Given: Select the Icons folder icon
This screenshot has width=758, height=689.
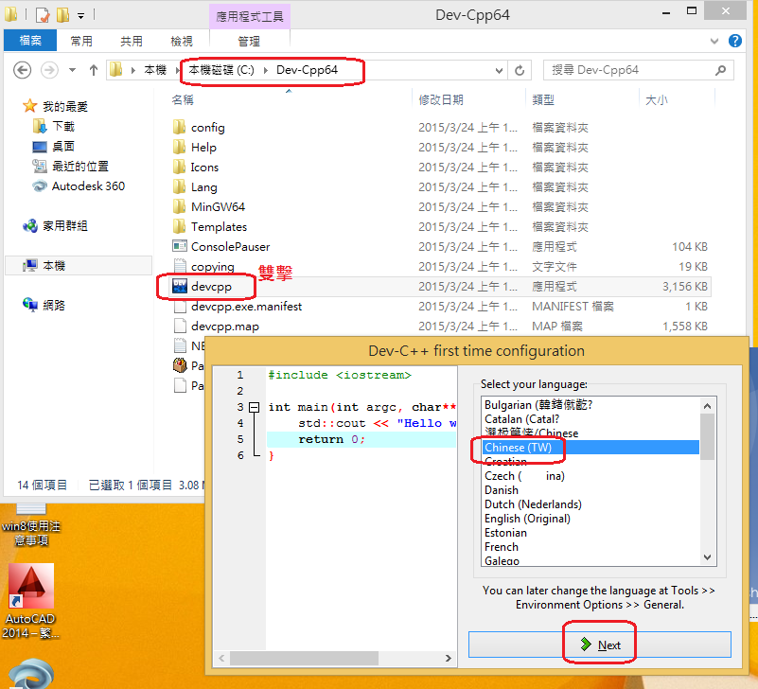Looking at the screenshot, I should tap(179, 167).
